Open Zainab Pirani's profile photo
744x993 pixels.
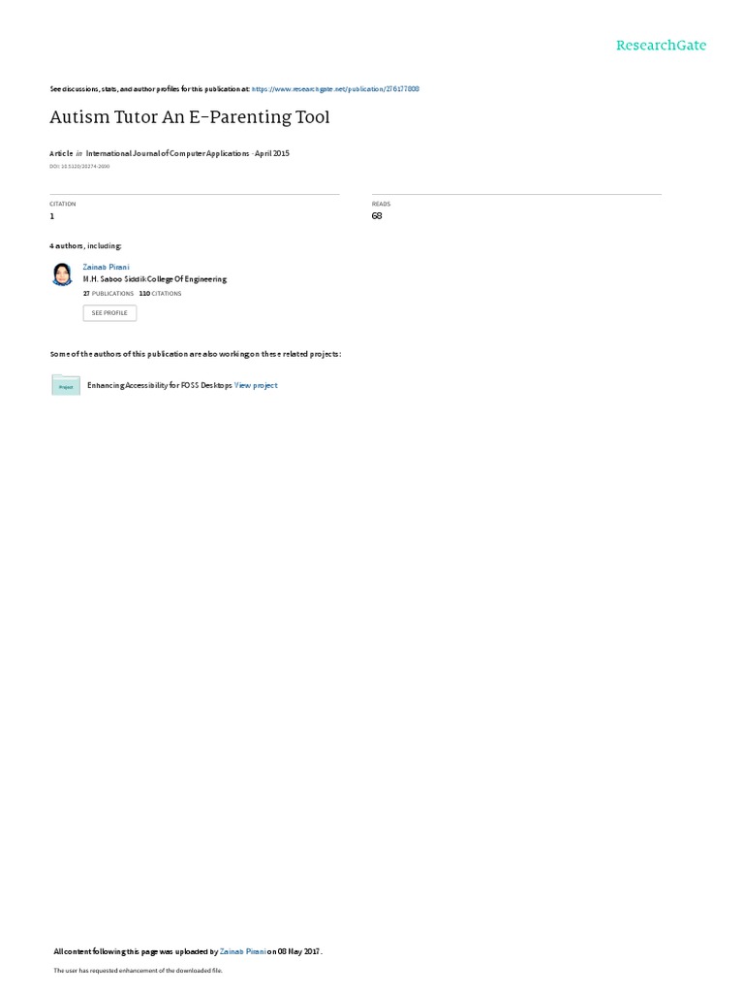point(62,274)
